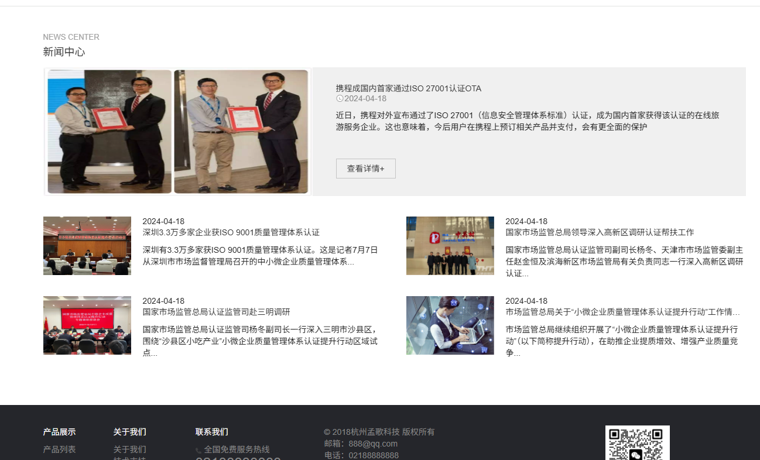Screen dimensions: 760x460
Task: Open the Shenzhen meeting room thumbnail
Action: [x=87, y=246]
